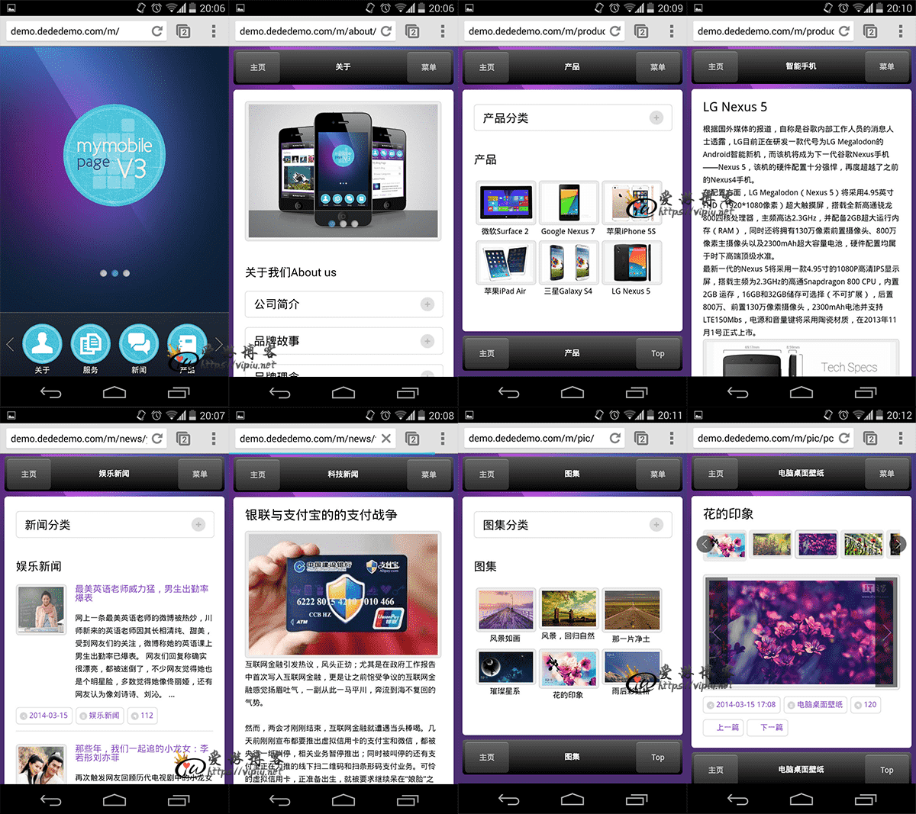Open tab switcher on the home page browser
Screen dimensions: 916x814
pyautogui.click(x=183, y=31)
